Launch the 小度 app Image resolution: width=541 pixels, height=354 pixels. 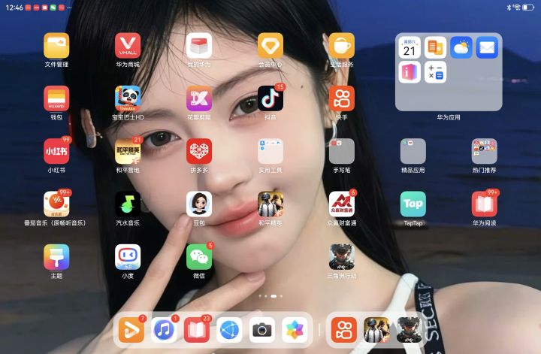[x=128, y=257]
